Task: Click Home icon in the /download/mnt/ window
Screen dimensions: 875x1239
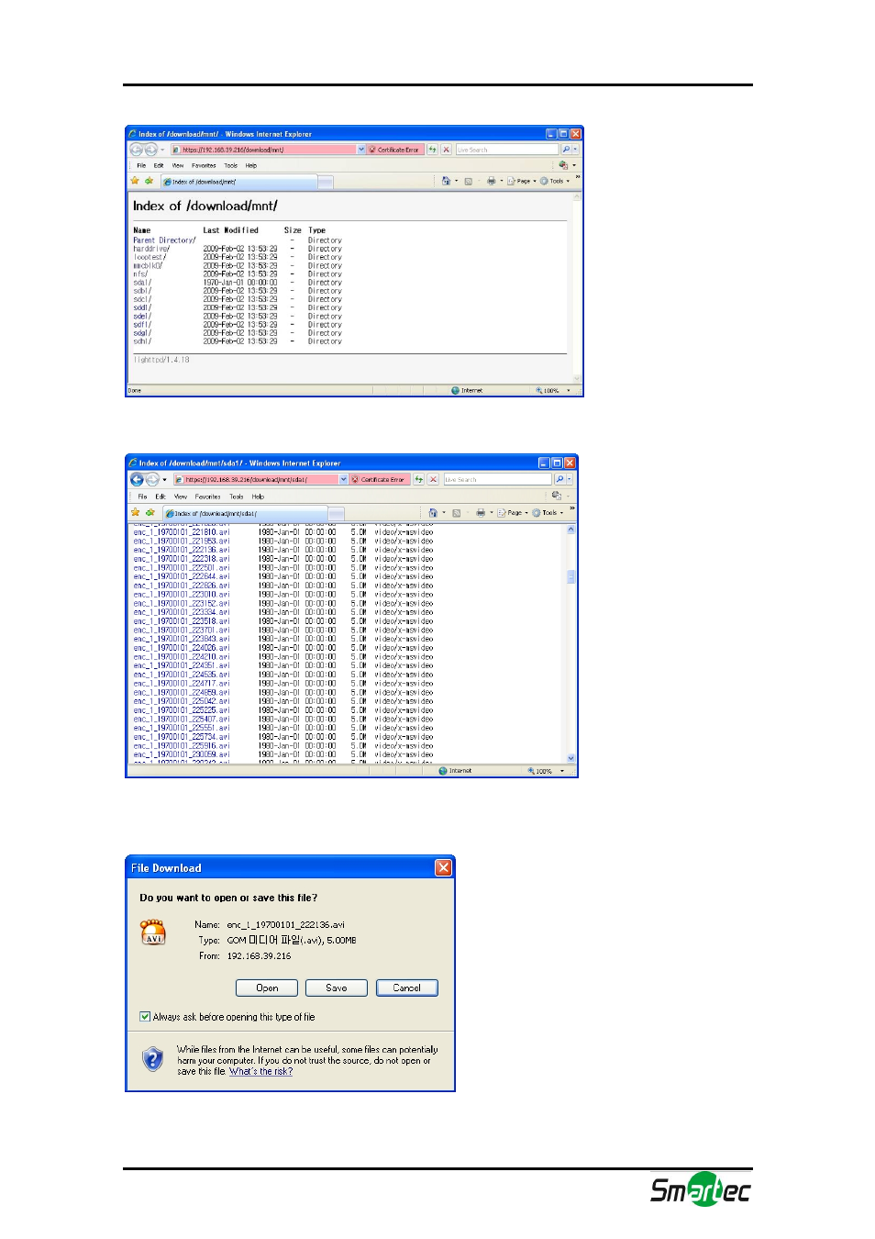Action: (446, 181)
